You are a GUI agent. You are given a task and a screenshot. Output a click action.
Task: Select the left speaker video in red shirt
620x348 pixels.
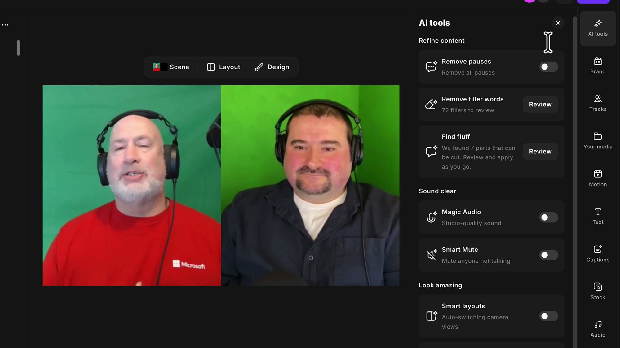coord(132,185)
